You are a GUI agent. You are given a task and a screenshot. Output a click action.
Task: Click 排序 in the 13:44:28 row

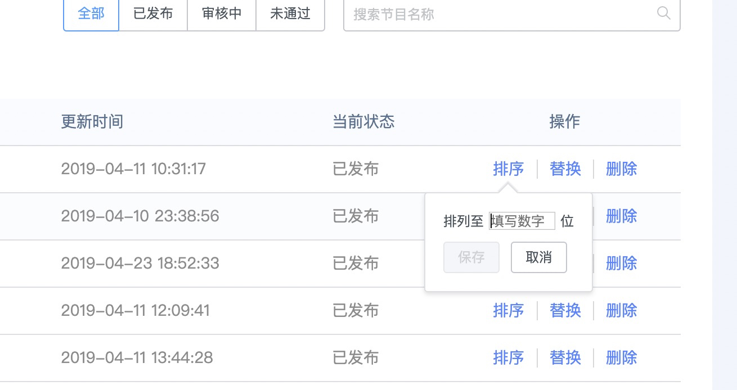coord(509,357)
